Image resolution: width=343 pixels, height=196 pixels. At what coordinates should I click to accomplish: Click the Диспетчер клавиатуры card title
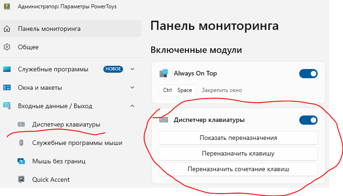coord(209,120)
